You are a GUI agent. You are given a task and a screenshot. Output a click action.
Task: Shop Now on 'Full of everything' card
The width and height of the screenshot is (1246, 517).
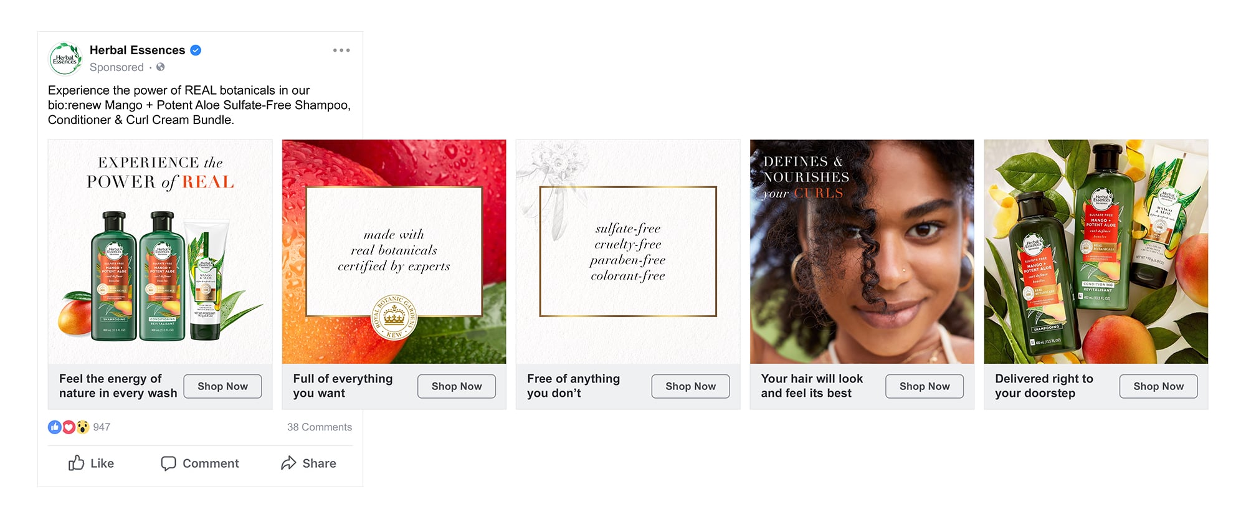coord(457,386)
